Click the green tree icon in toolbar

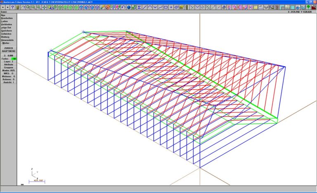(308, 7)
